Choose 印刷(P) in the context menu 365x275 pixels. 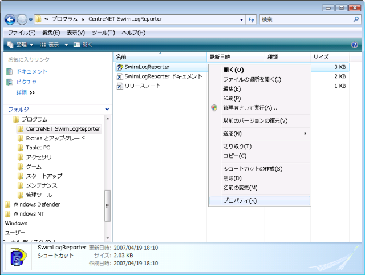click(x=260, y=99)
